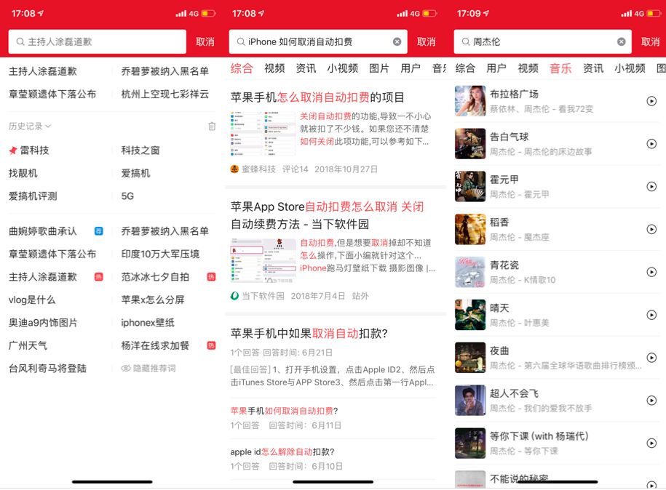This screenshot has width=666, height=490.
Task: Open suggestion 杭州上空现七彩祥云
Action: tap(164, 94)
